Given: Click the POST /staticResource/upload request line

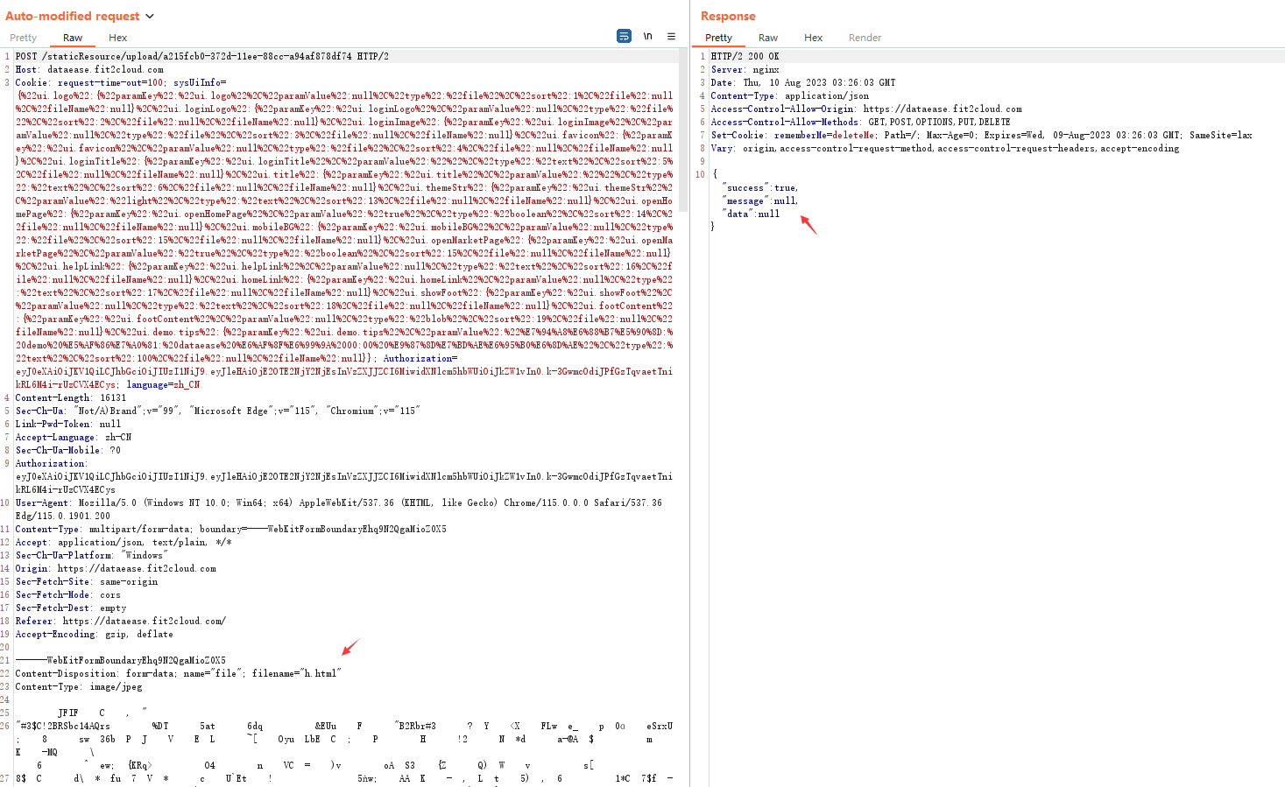Looking at the screenshot, I should point(202,56).
